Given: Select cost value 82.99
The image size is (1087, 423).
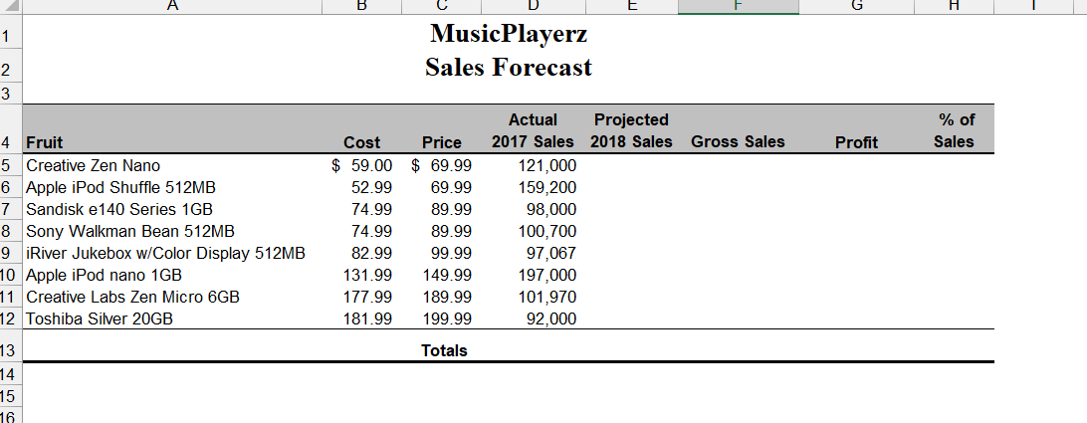Looking at the screenshot, I should [362, 253].
